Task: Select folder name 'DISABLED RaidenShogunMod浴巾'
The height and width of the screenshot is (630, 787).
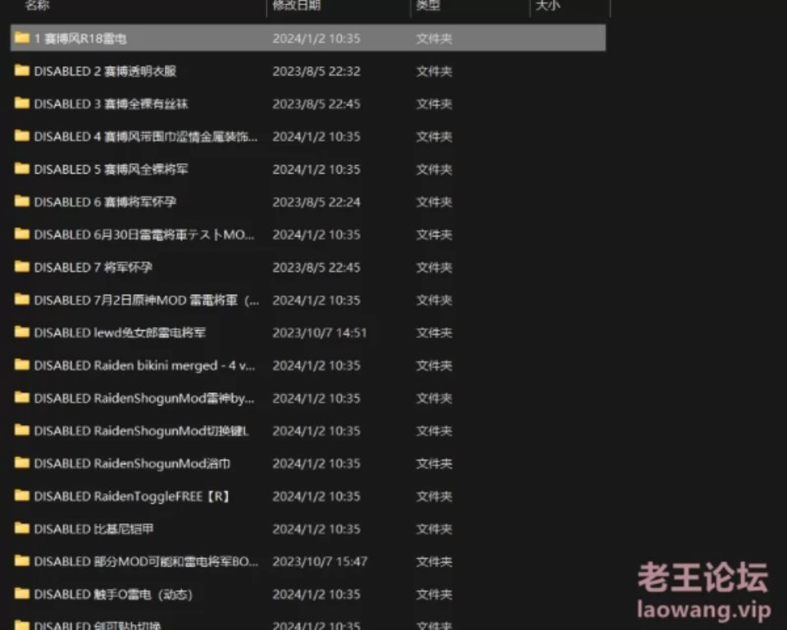Action: (132, 464)
